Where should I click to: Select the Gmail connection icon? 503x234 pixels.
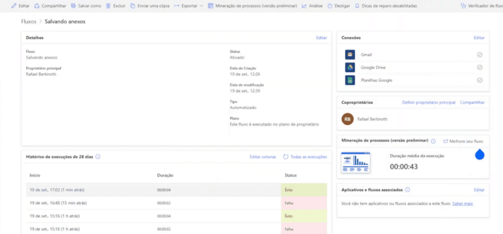click(x=350, y=55)
